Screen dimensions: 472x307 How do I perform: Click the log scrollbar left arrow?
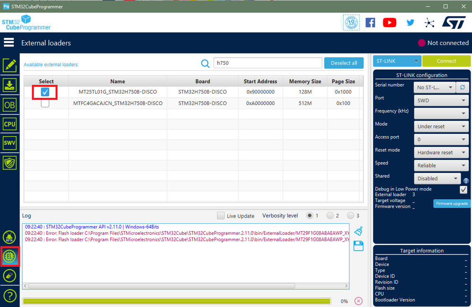[26, 286]
